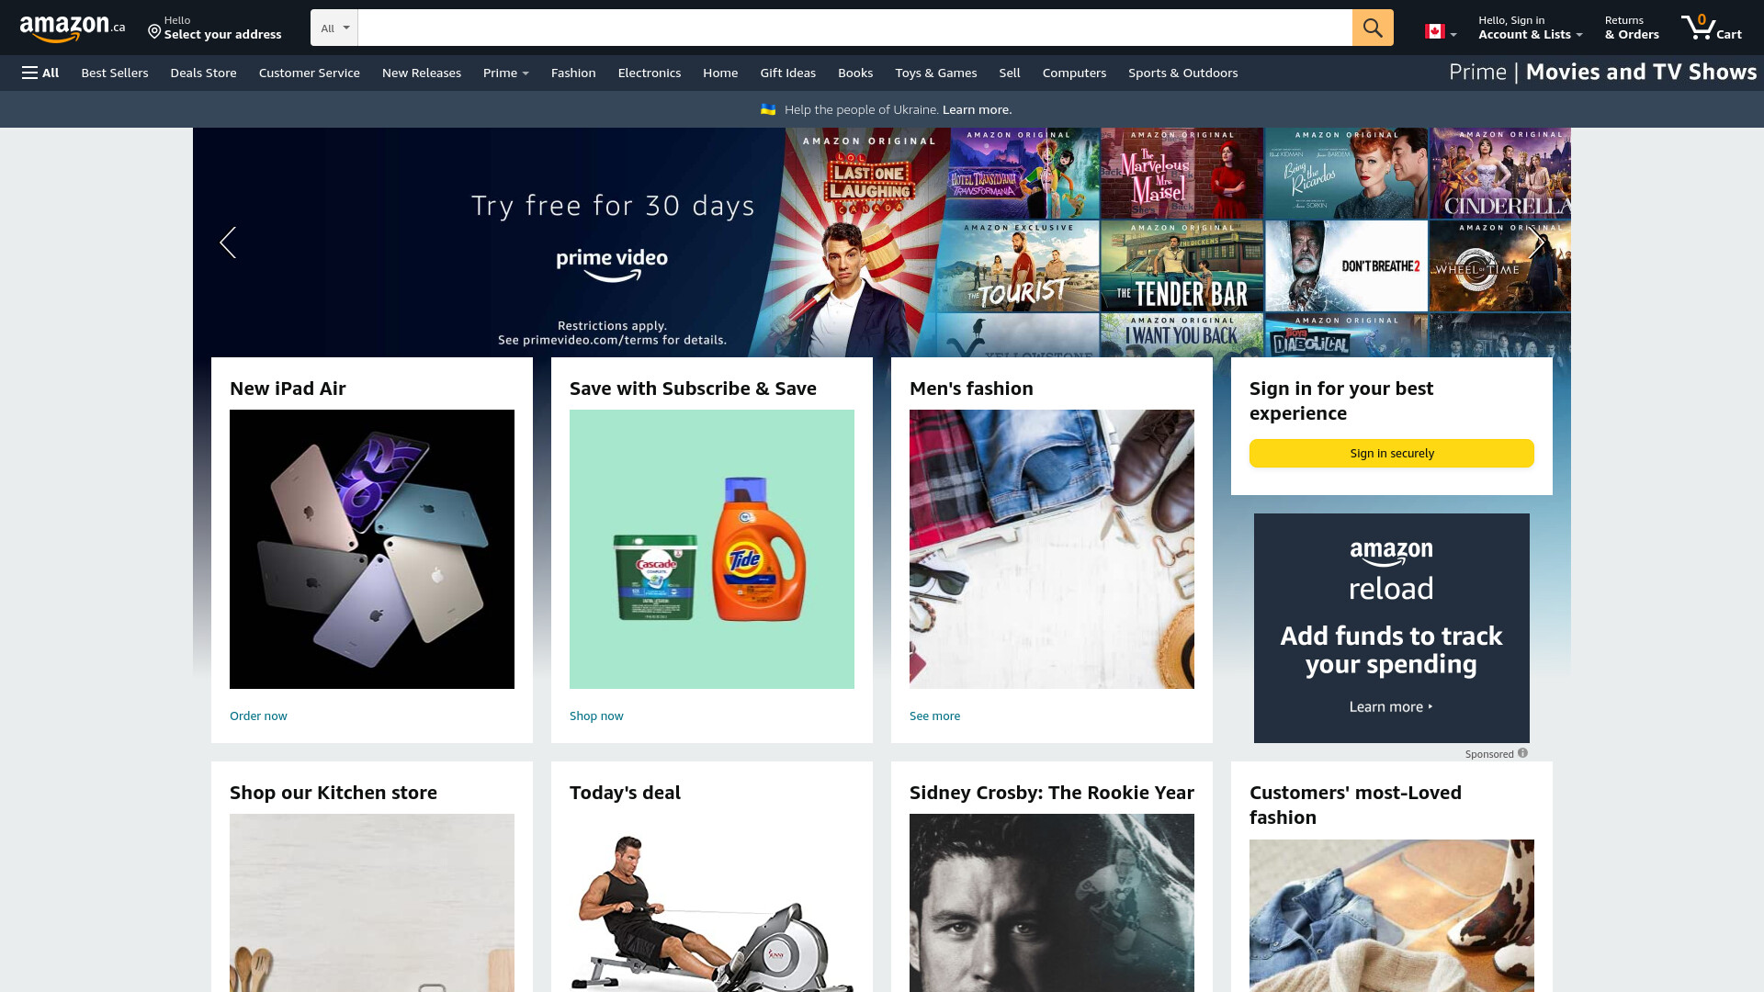Click Learn more in Amazon reload ad

[1391, 706]
